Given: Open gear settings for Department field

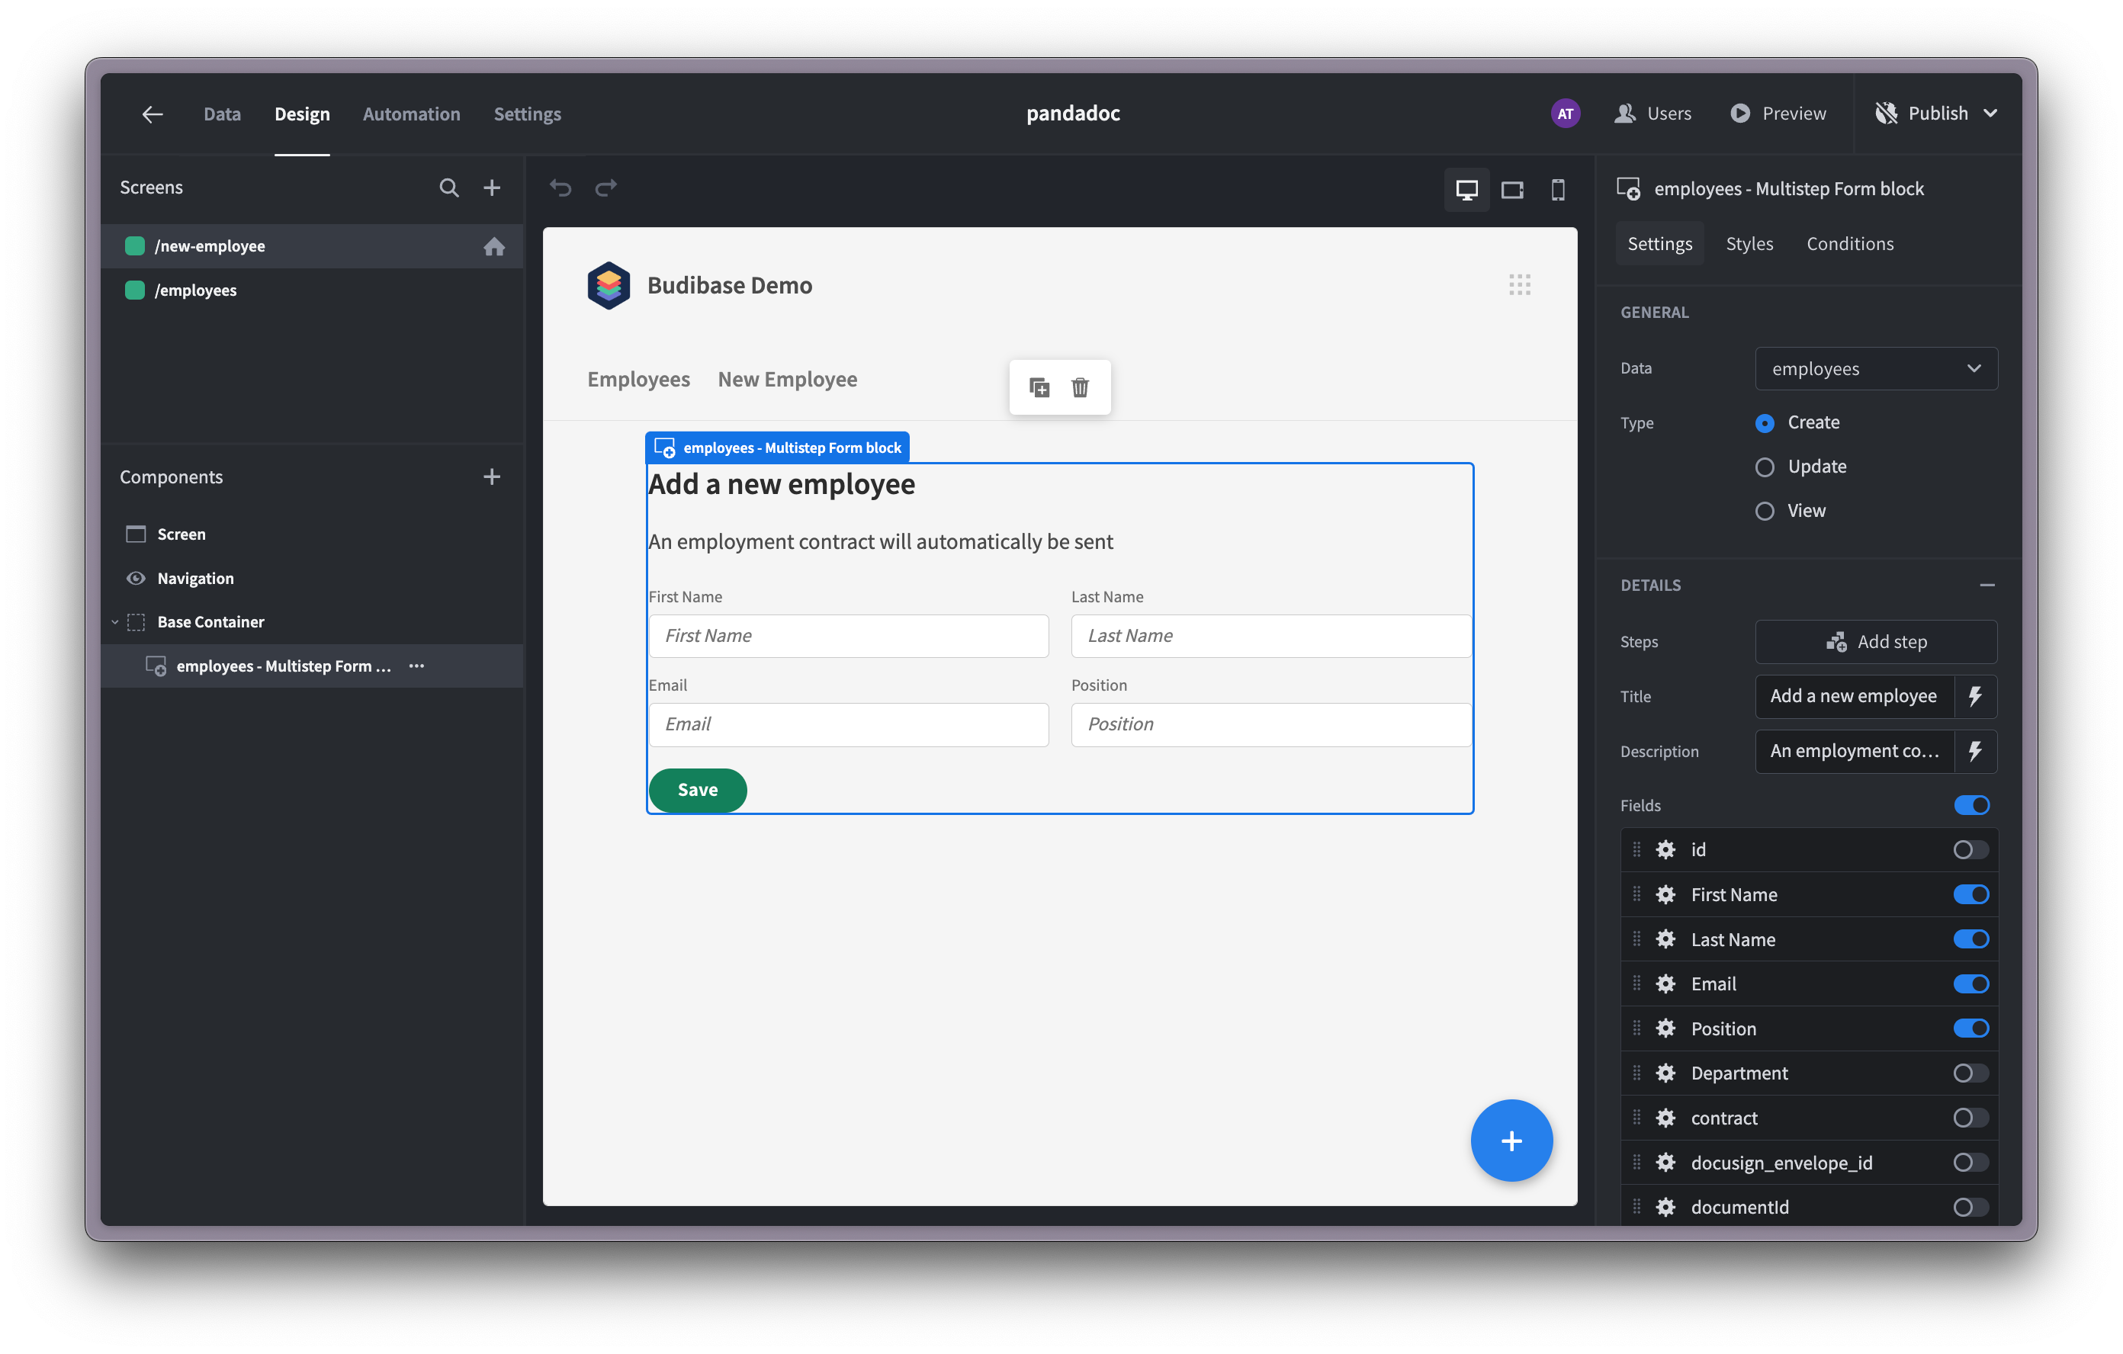Looking at the screenshot, I should pos(1665,1073).
